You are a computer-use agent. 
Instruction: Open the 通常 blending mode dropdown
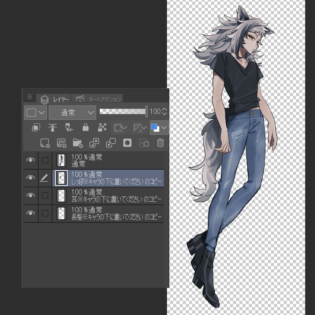72,113
